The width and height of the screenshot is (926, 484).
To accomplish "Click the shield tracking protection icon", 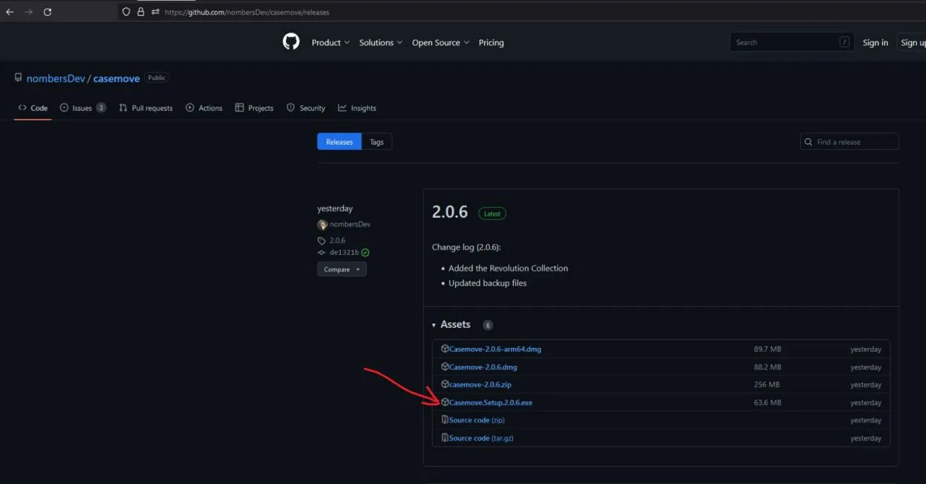I will point(127,12).
